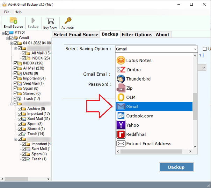Viewport: 211px width, 188px height.
Task: Uncheck the Starred (0) checkbox
Action: (x=15, y=93)
